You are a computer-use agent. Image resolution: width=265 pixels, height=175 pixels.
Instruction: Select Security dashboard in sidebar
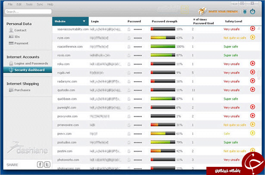[x=28, y=70]
